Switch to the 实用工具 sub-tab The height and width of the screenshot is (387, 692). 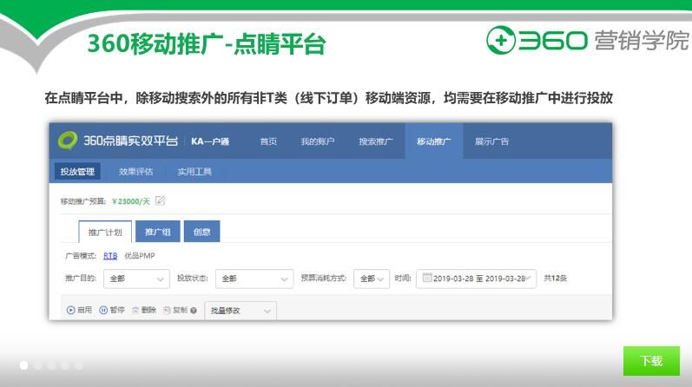coord(194,171)
